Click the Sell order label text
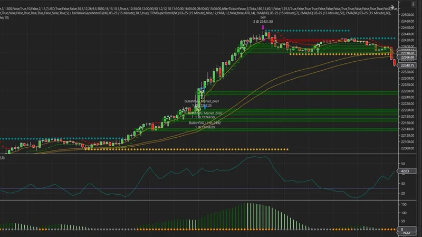 coord(263,17)
